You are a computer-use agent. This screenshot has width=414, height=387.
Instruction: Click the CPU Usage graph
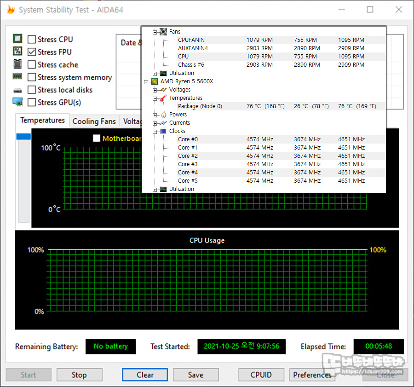[x=207, y=280]
